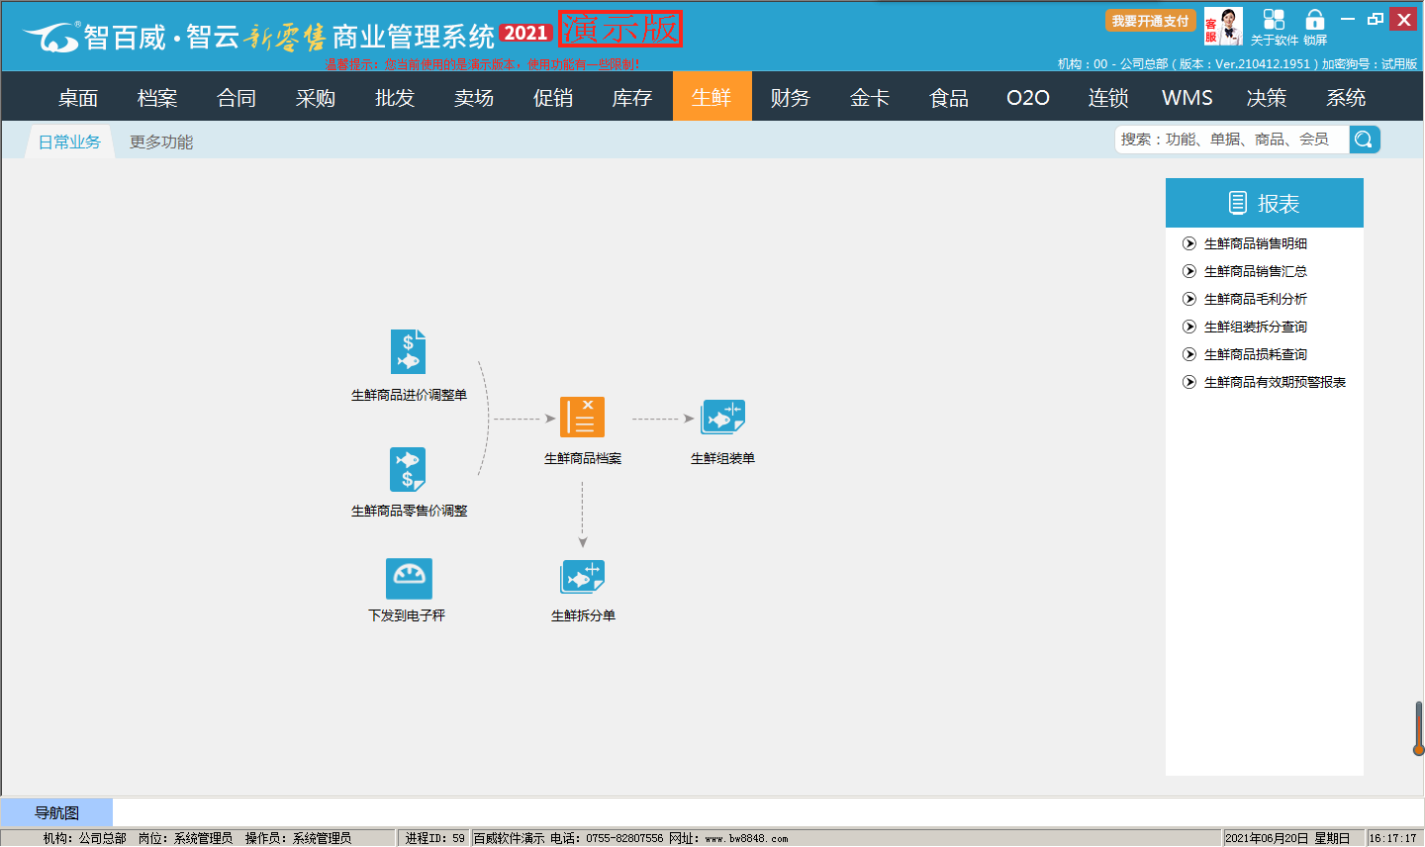
Task: Open the 生鲜商品销售明细 report
Action: 1255,243
